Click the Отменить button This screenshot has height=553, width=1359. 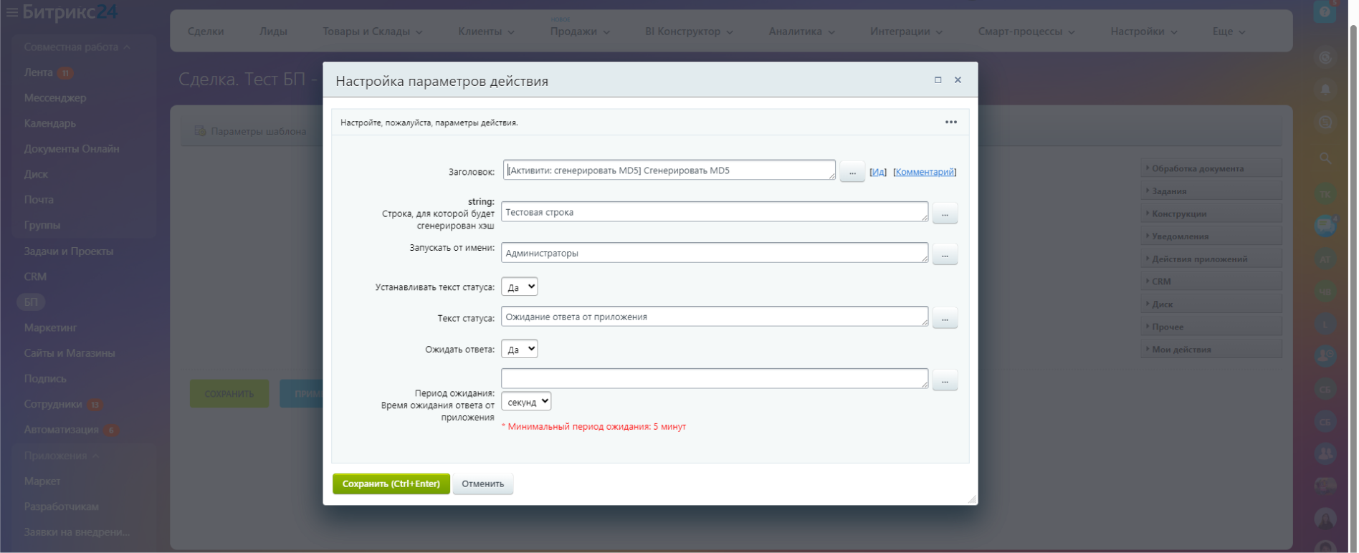coord(482,484)
